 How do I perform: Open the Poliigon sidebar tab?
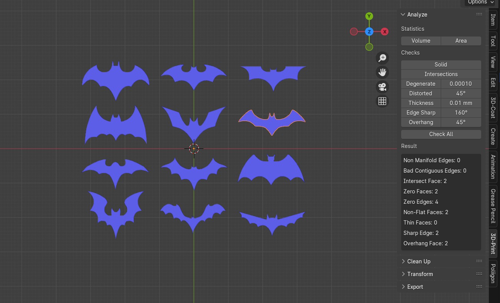tap(493, 273)
